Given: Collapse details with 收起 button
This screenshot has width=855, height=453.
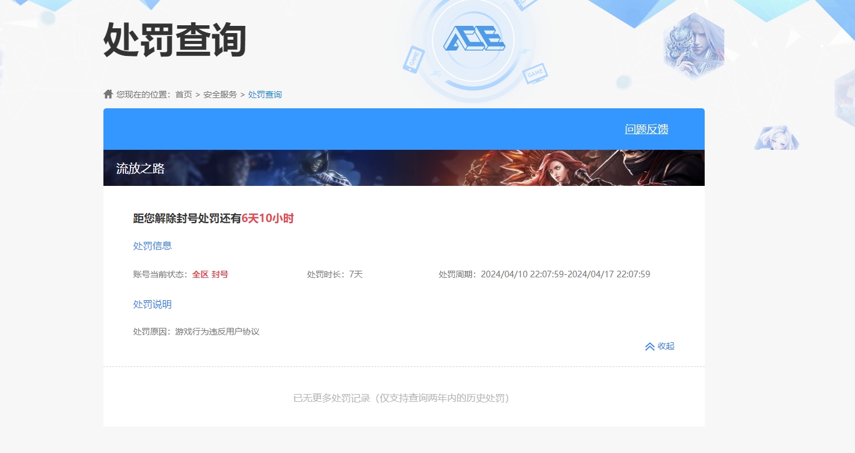Looking at the screenshot, I should coord(666,346).
